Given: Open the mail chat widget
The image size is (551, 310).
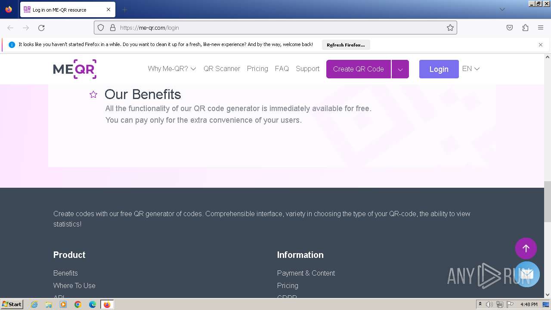Looking at the screenshot, I should (527, 274).
